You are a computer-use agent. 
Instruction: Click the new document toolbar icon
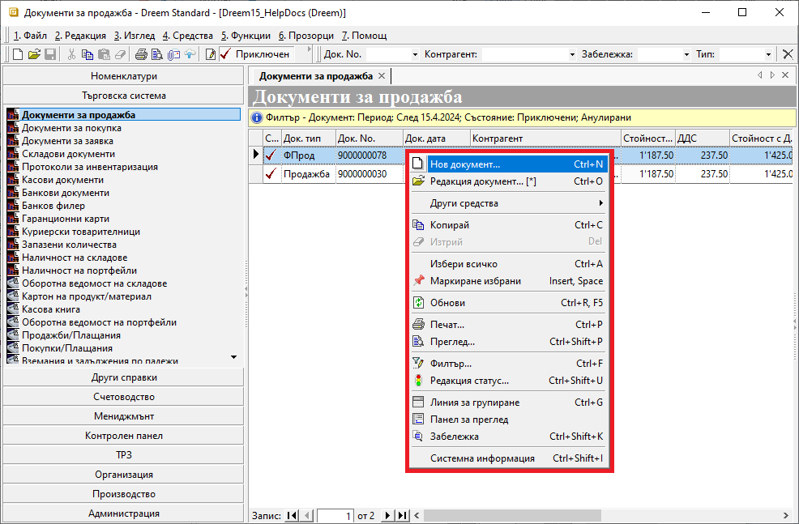click(18, 54)
